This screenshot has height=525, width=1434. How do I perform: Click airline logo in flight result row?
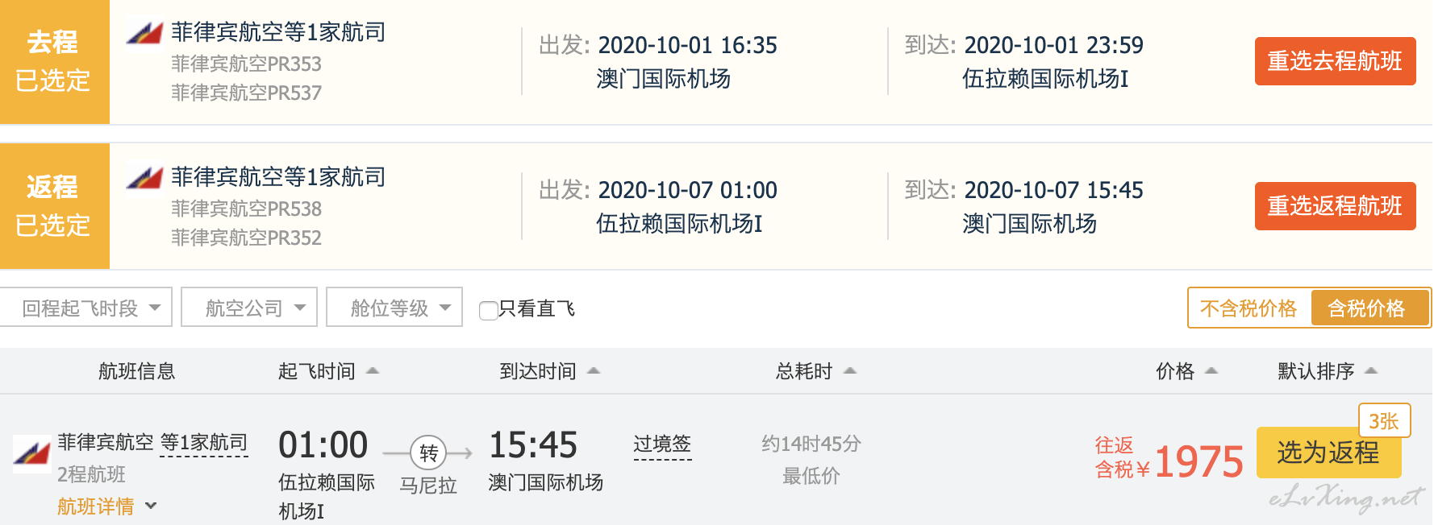point(31,453)
